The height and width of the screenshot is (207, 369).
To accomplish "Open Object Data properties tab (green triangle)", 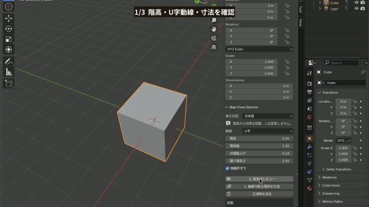I will (310, 180).
